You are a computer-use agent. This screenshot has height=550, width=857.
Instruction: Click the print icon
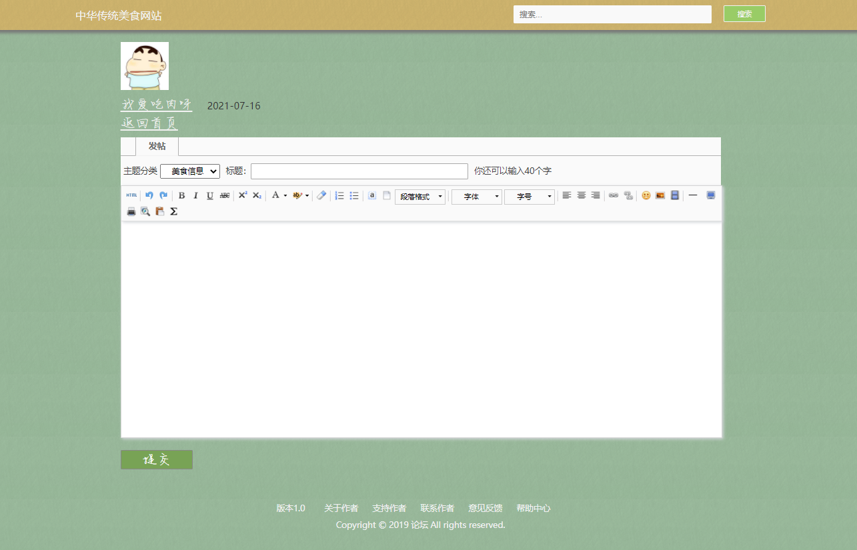point(131,211)
